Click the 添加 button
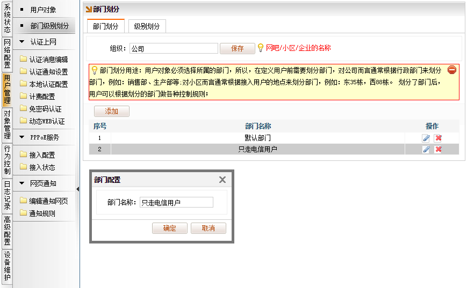467x288 pixels. pyautogui.click(x=112, y=111)
